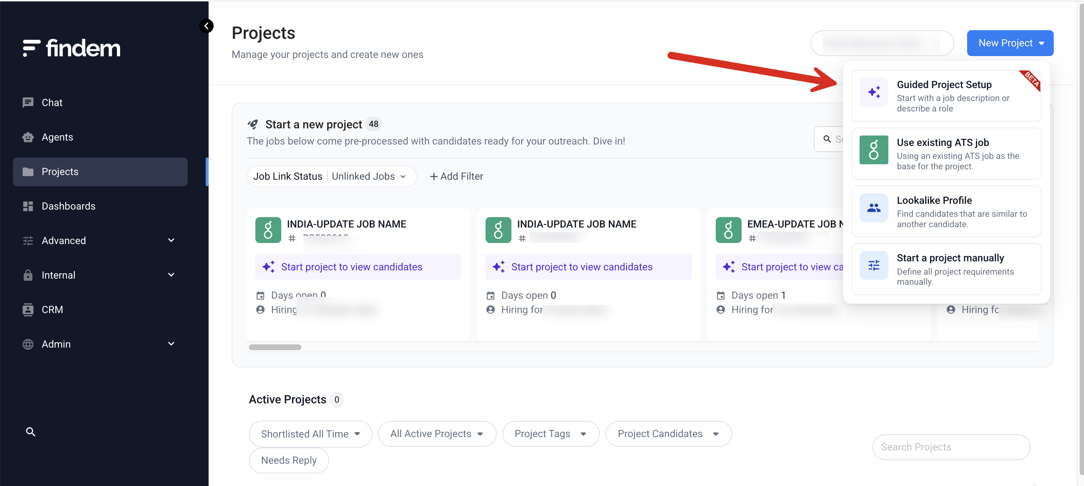Choose Lookalike Profile option

tap(946, 211)
